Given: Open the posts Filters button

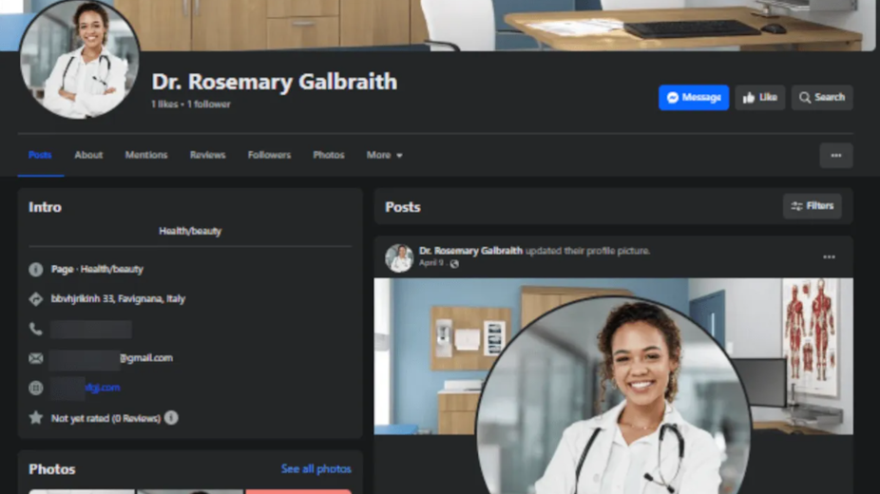Looking at the screenshot, I should coord(813,206).
